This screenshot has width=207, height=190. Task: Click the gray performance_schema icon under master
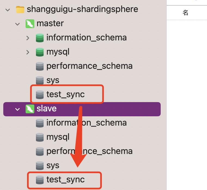pyautogui.click(x=40, y=66)
